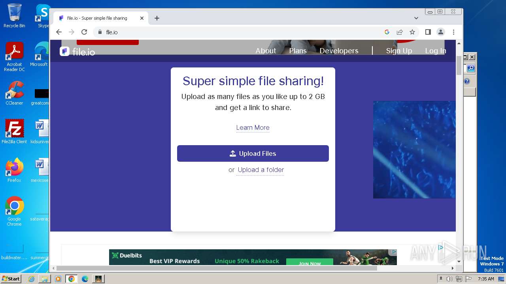Open the Developers page

(339, 51)
